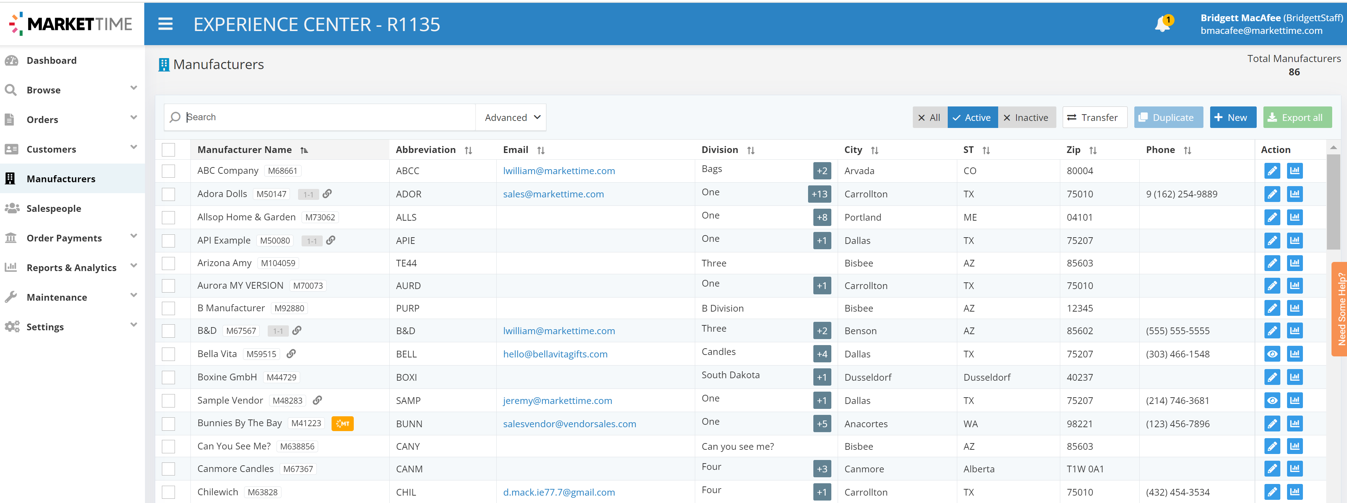Open the Need Some Help? side tab
This screenshot has height=503, width=1347.
point(1340,309)
